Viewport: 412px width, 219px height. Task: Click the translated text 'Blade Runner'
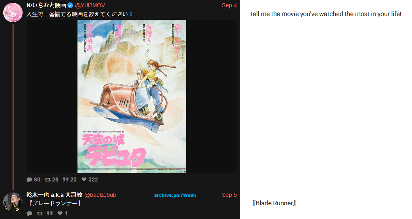[x=274, y=203]
